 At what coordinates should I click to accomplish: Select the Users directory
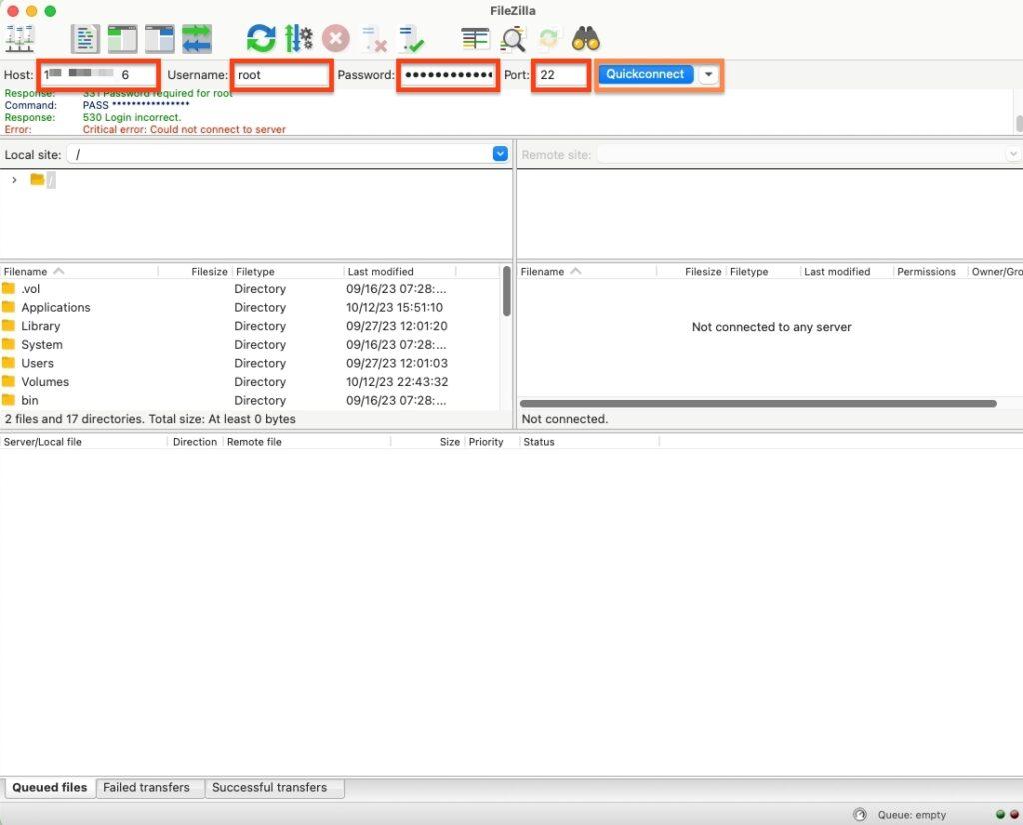(249, 363)
